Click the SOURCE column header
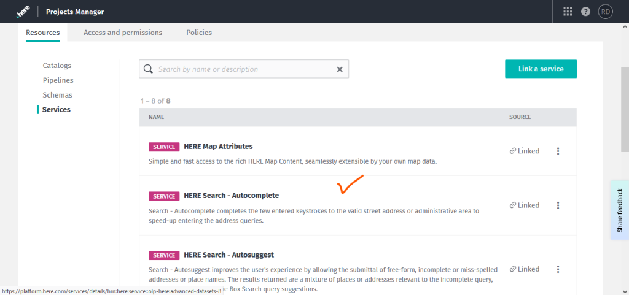The width and height of the screenshot is (629, 295). point(520,117)
